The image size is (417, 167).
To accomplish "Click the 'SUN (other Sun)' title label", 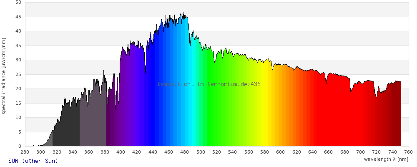I will (x=33, y=161).
